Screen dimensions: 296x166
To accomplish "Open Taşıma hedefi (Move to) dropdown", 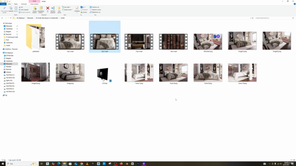I will (x=35, y=10).
